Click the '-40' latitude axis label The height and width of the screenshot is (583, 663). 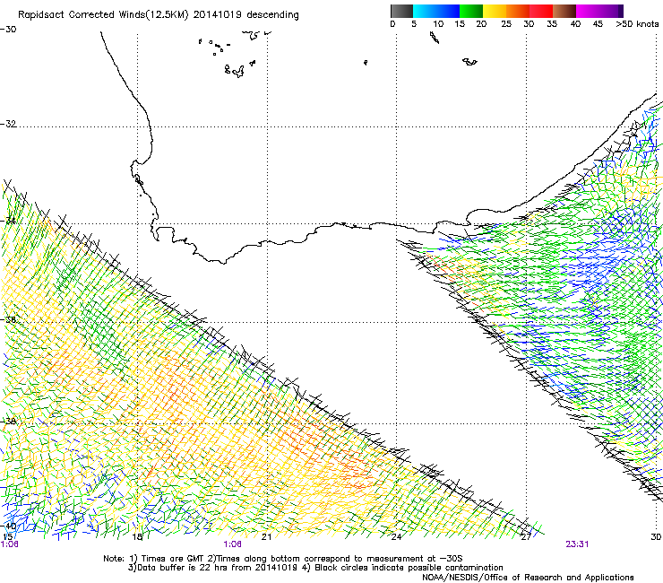(x=8, y=526)
